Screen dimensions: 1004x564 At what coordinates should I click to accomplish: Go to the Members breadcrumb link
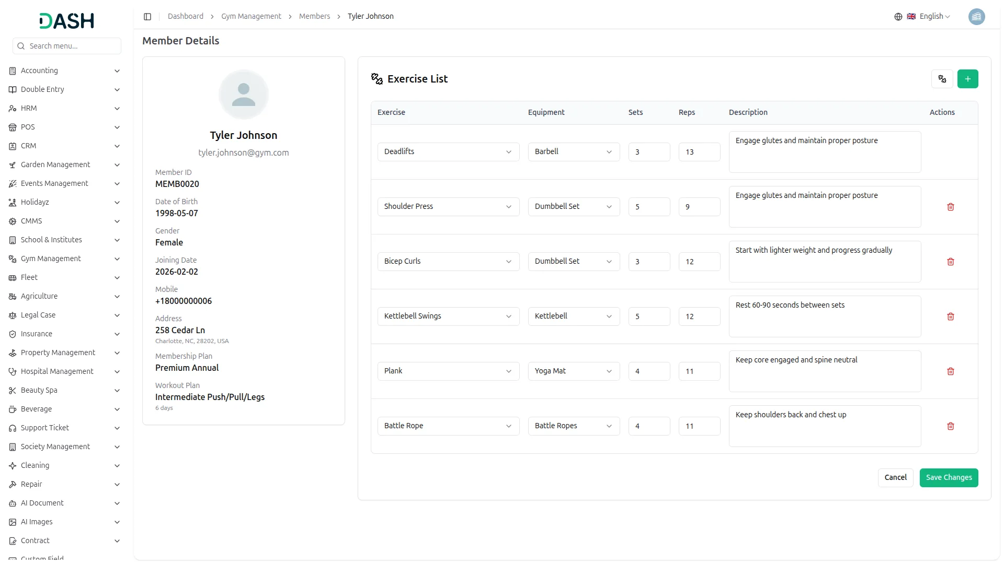pos(314,17)
